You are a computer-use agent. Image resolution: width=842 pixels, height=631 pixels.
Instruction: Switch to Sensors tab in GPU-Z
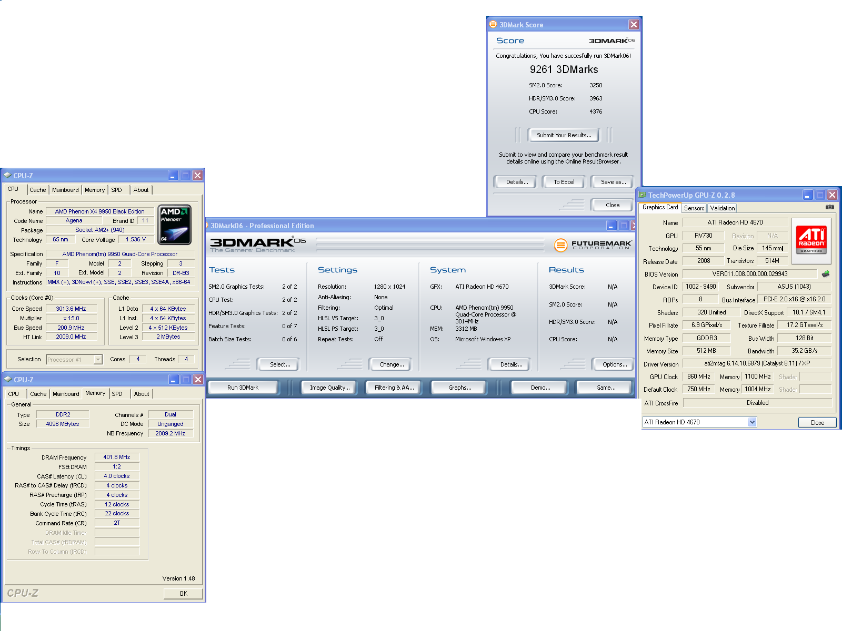[694, 208]
